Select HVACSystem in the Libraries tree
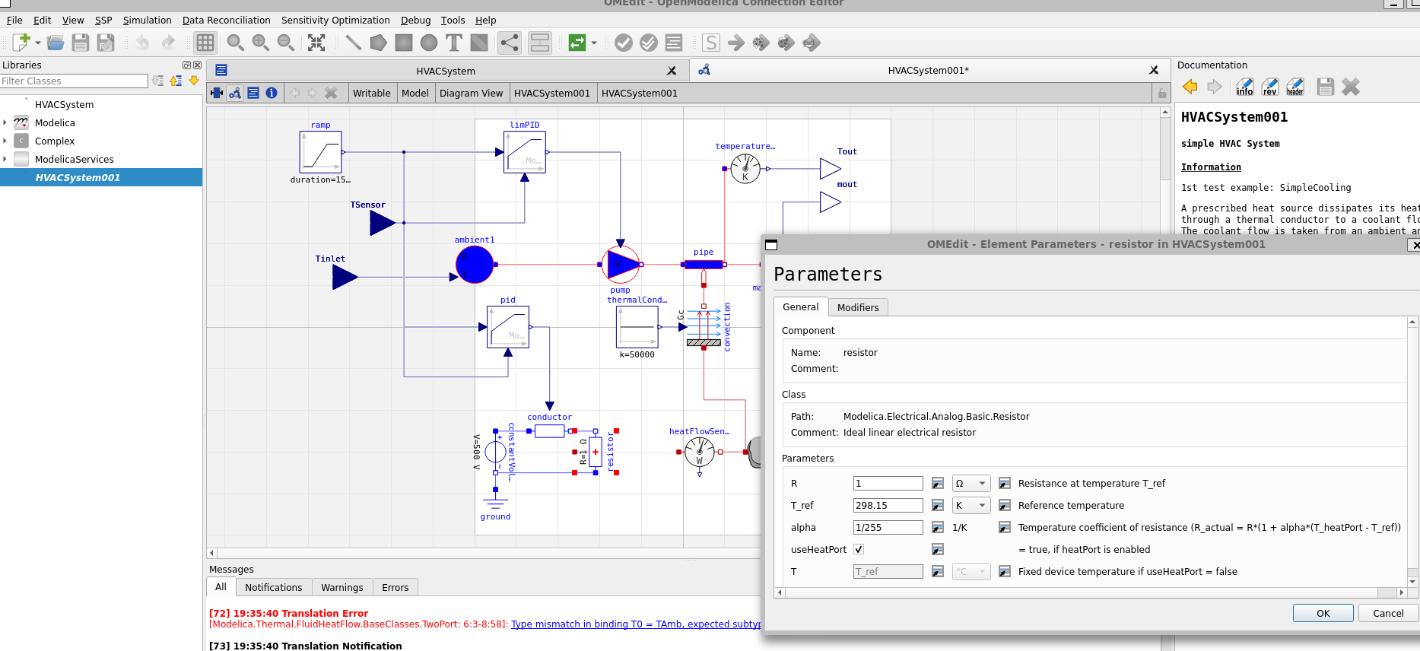Image resolution: width=1420 pixels, height=651 pixels. coord(64,104)
